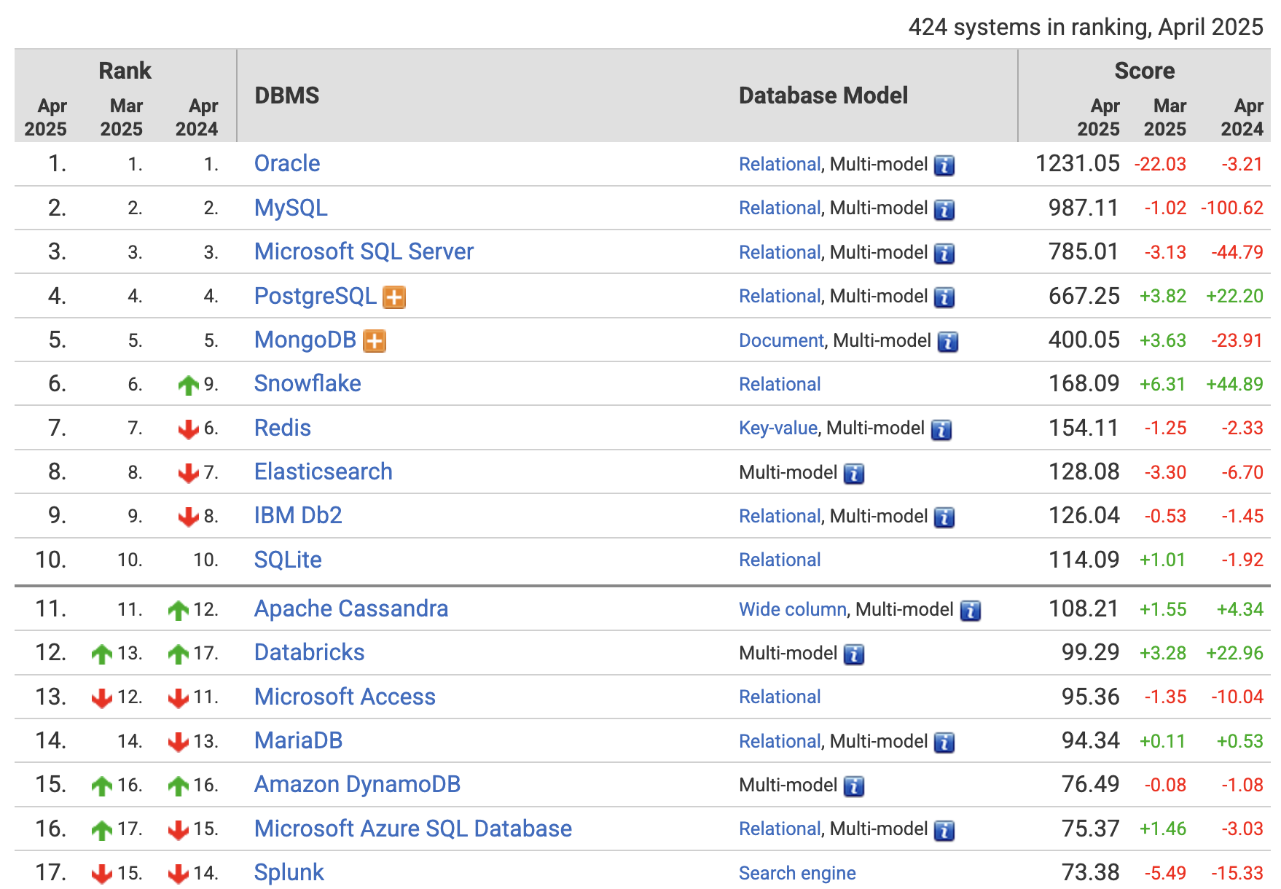The width and height of the screenshot is (1281, 889).
Task: Click the Score column header
Action: [x=1144, y=71]
